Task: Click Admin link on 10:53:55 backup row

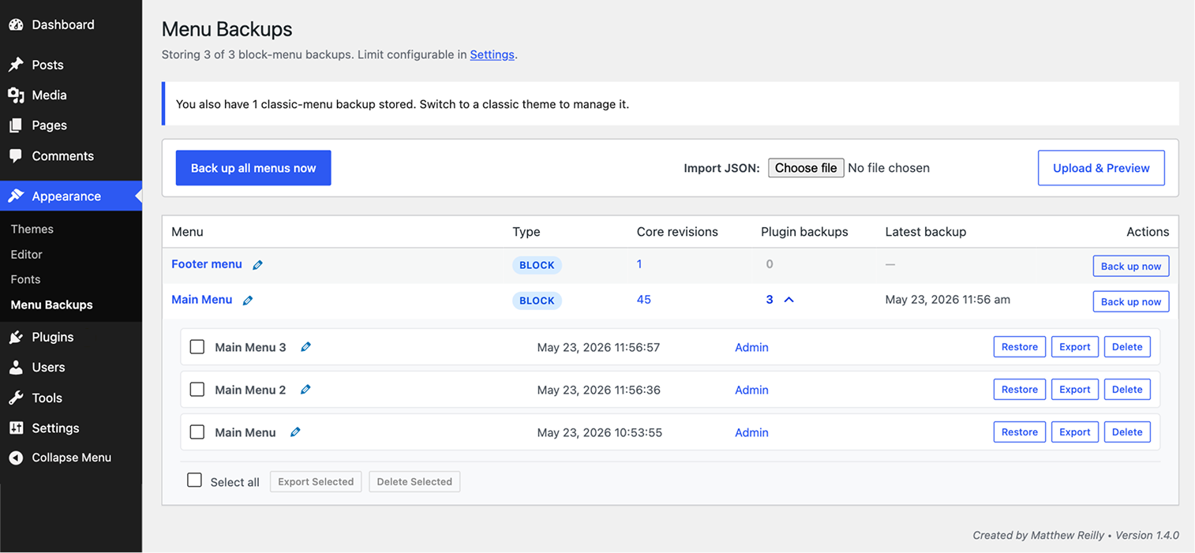Action: click(751, 432)
